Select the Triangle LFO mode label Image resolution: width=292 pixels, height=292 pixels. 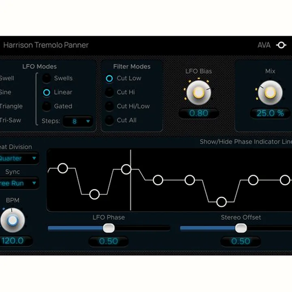point(11,106)
